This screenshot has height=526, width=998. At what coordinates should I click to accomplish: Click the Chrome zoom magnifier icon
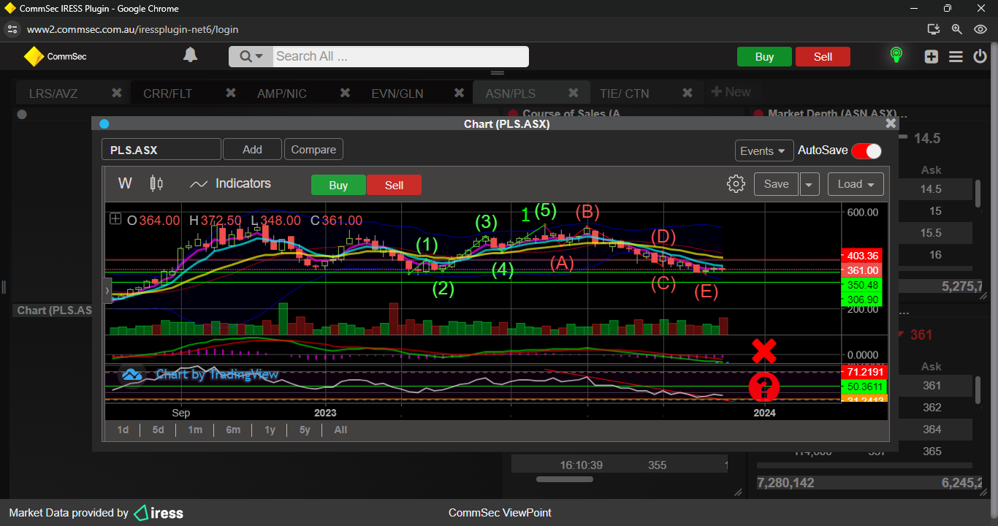956,29
